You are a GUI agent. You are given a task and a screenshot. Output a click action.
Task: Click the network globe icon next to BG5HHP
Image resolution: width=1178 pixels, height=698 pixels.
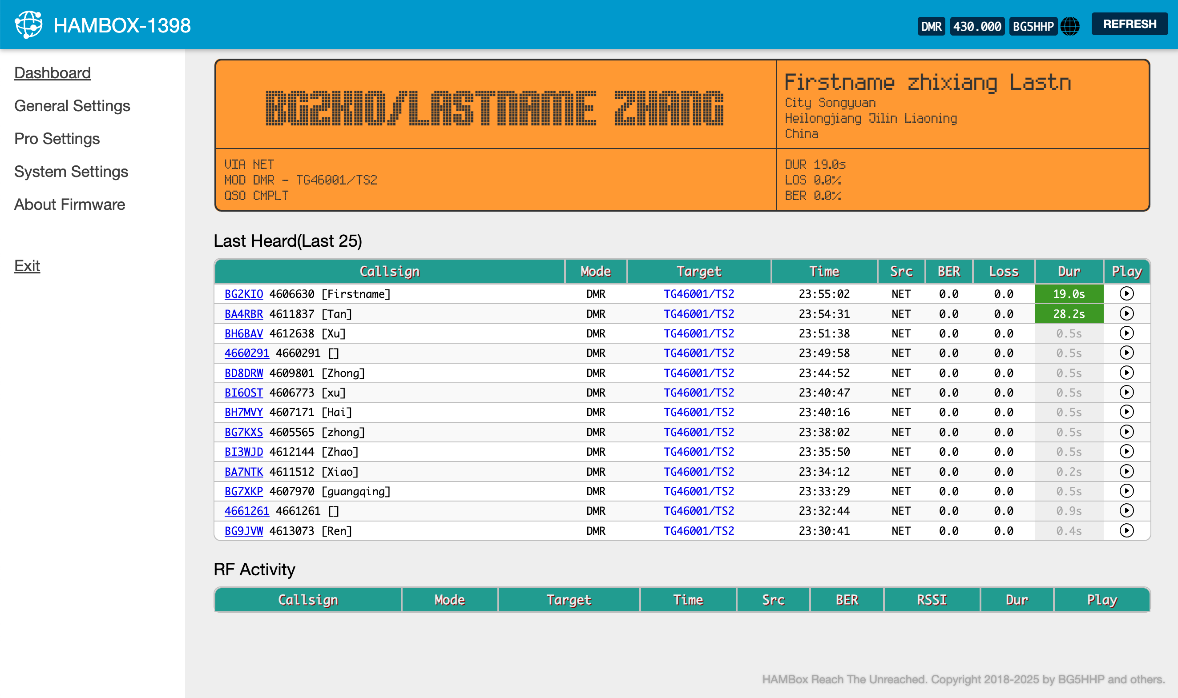coord(1070,26)
